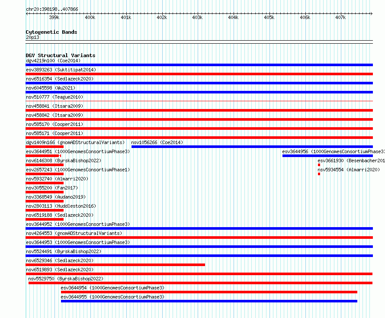This screenshot has height=318, width=385.
Task: Open the esv3644956 (1000GenomesConsortiumPhase3) label
Action: [x=334, y=151]
